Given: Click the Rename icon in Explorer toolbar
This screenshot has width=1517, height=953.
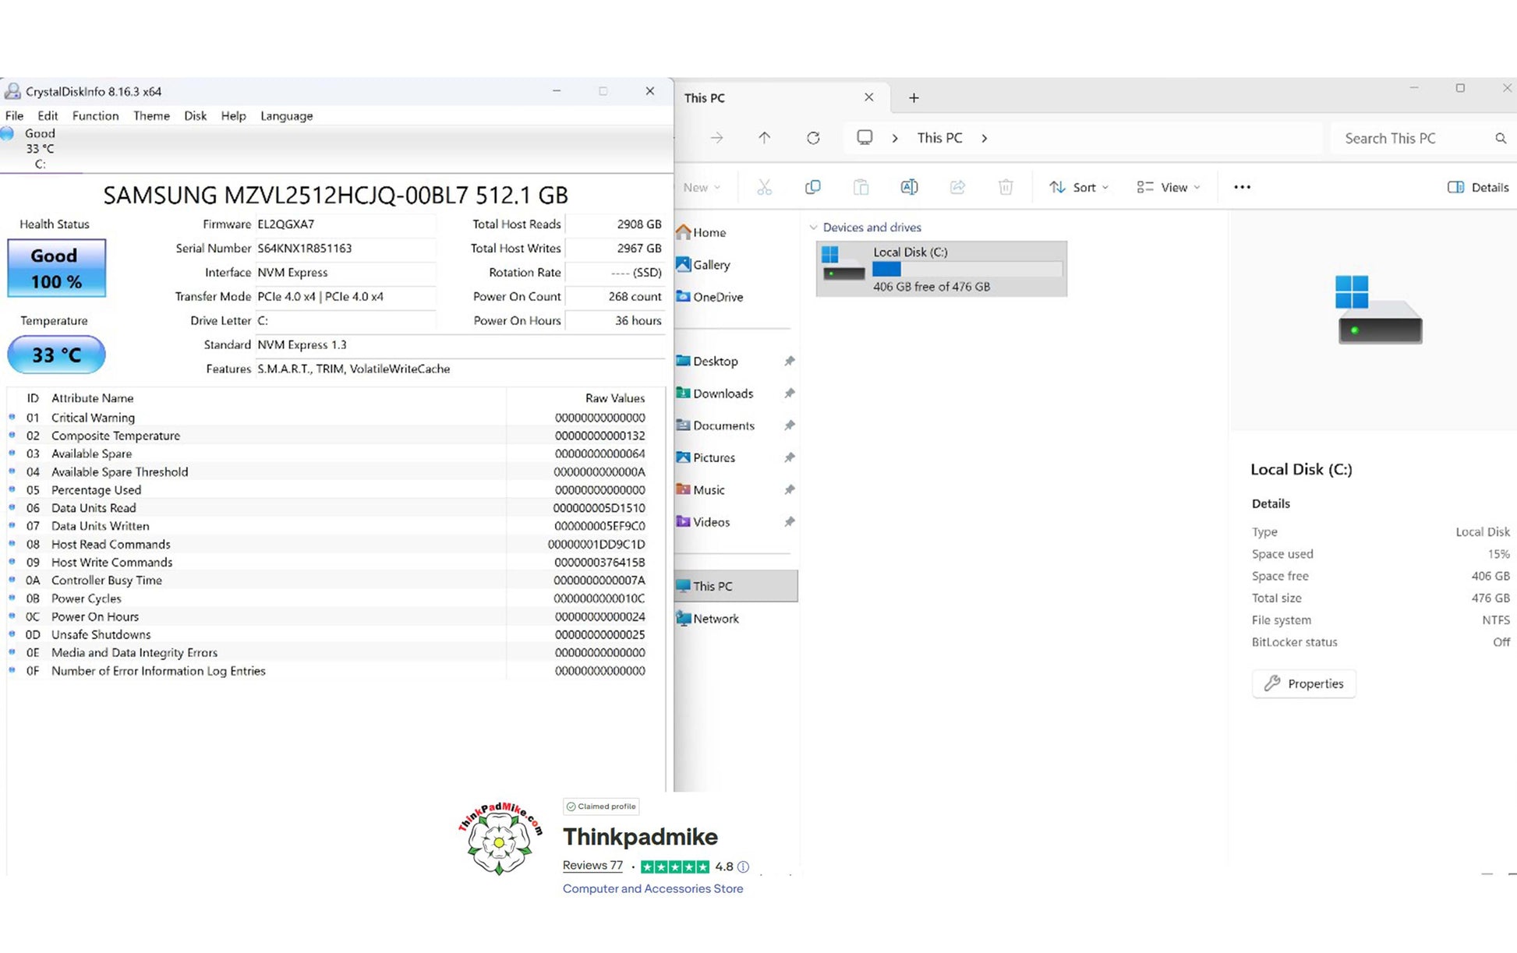Looking at the screenshot, I should pos(909,187).
